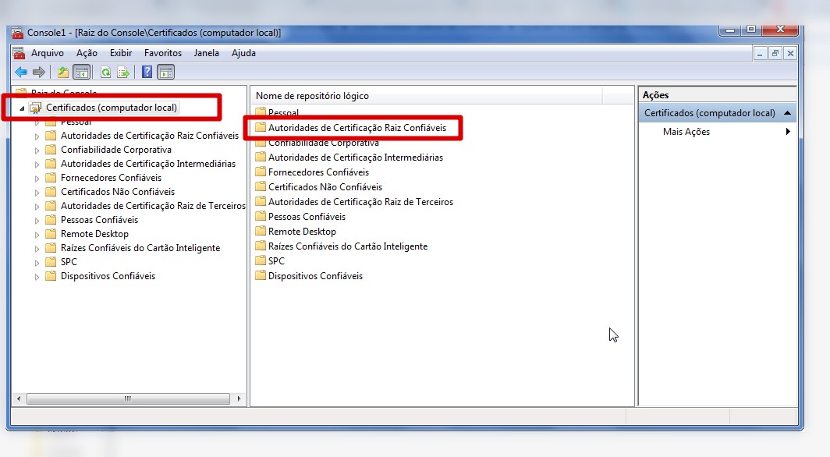Toggle the Show/Hide Action Pane button

[x=165, y=73]
